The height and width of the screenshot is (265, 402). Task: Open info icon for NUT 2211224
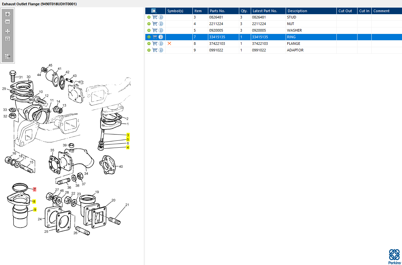click(161, 24)
